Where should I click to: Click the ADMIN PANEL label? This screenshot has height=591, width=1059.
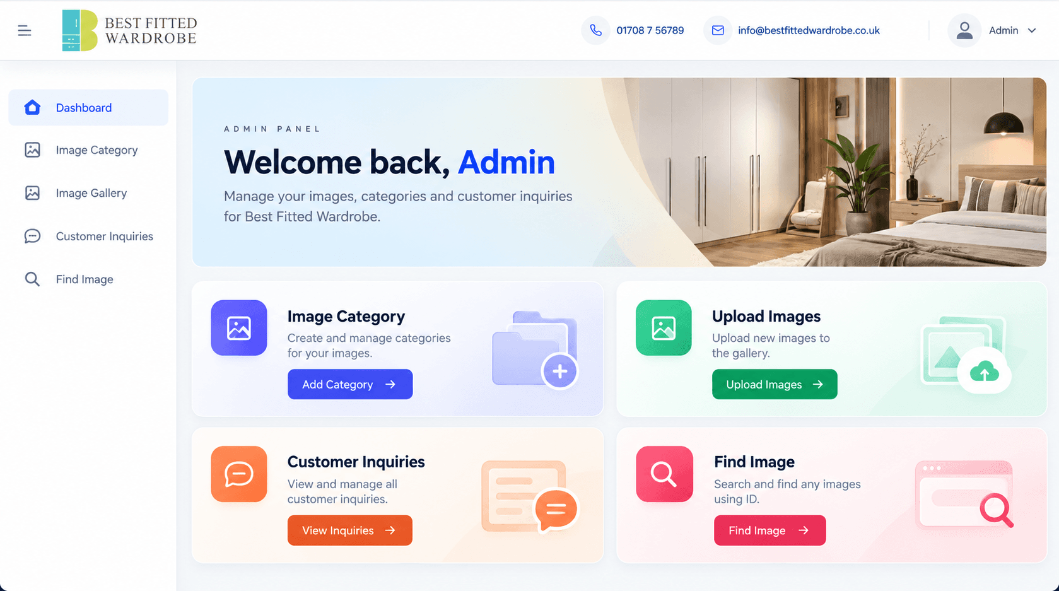[x=272, y=129]
